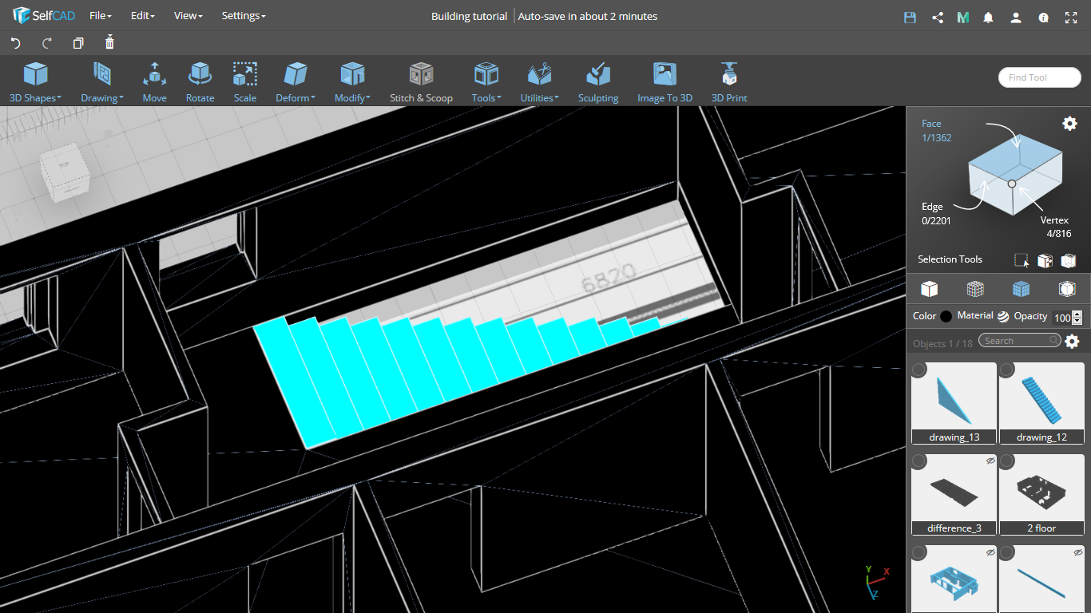
Task: Click the Building tutorial project title
Action: pyautogui.click(x=469, y=16)
